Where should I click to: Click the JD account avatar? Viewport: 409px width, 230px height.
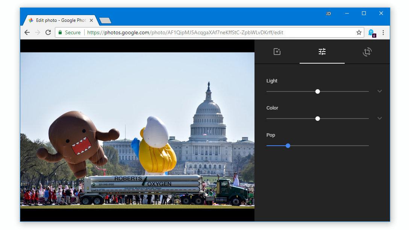(x=329, y=13)
